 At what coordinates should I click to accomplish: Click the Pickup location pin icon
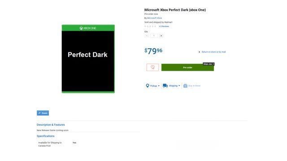pos(148,85)
